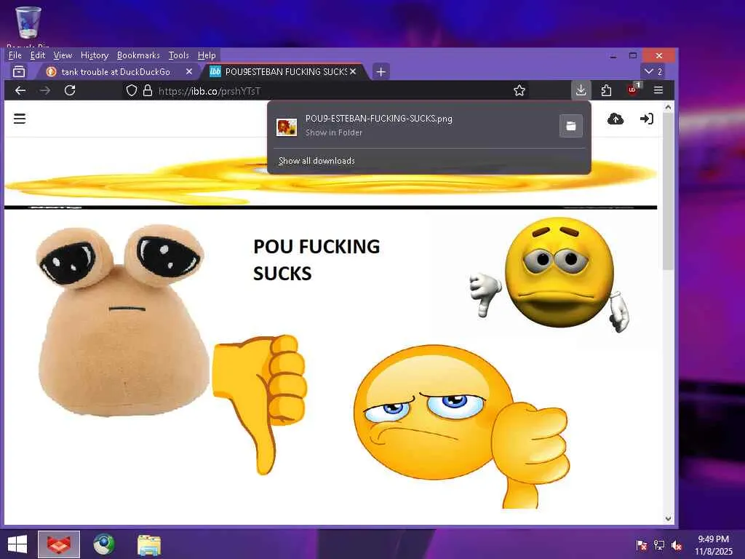Show site security info via padlock icon
The image size is (745, 559).
click(x=148, y=90)
